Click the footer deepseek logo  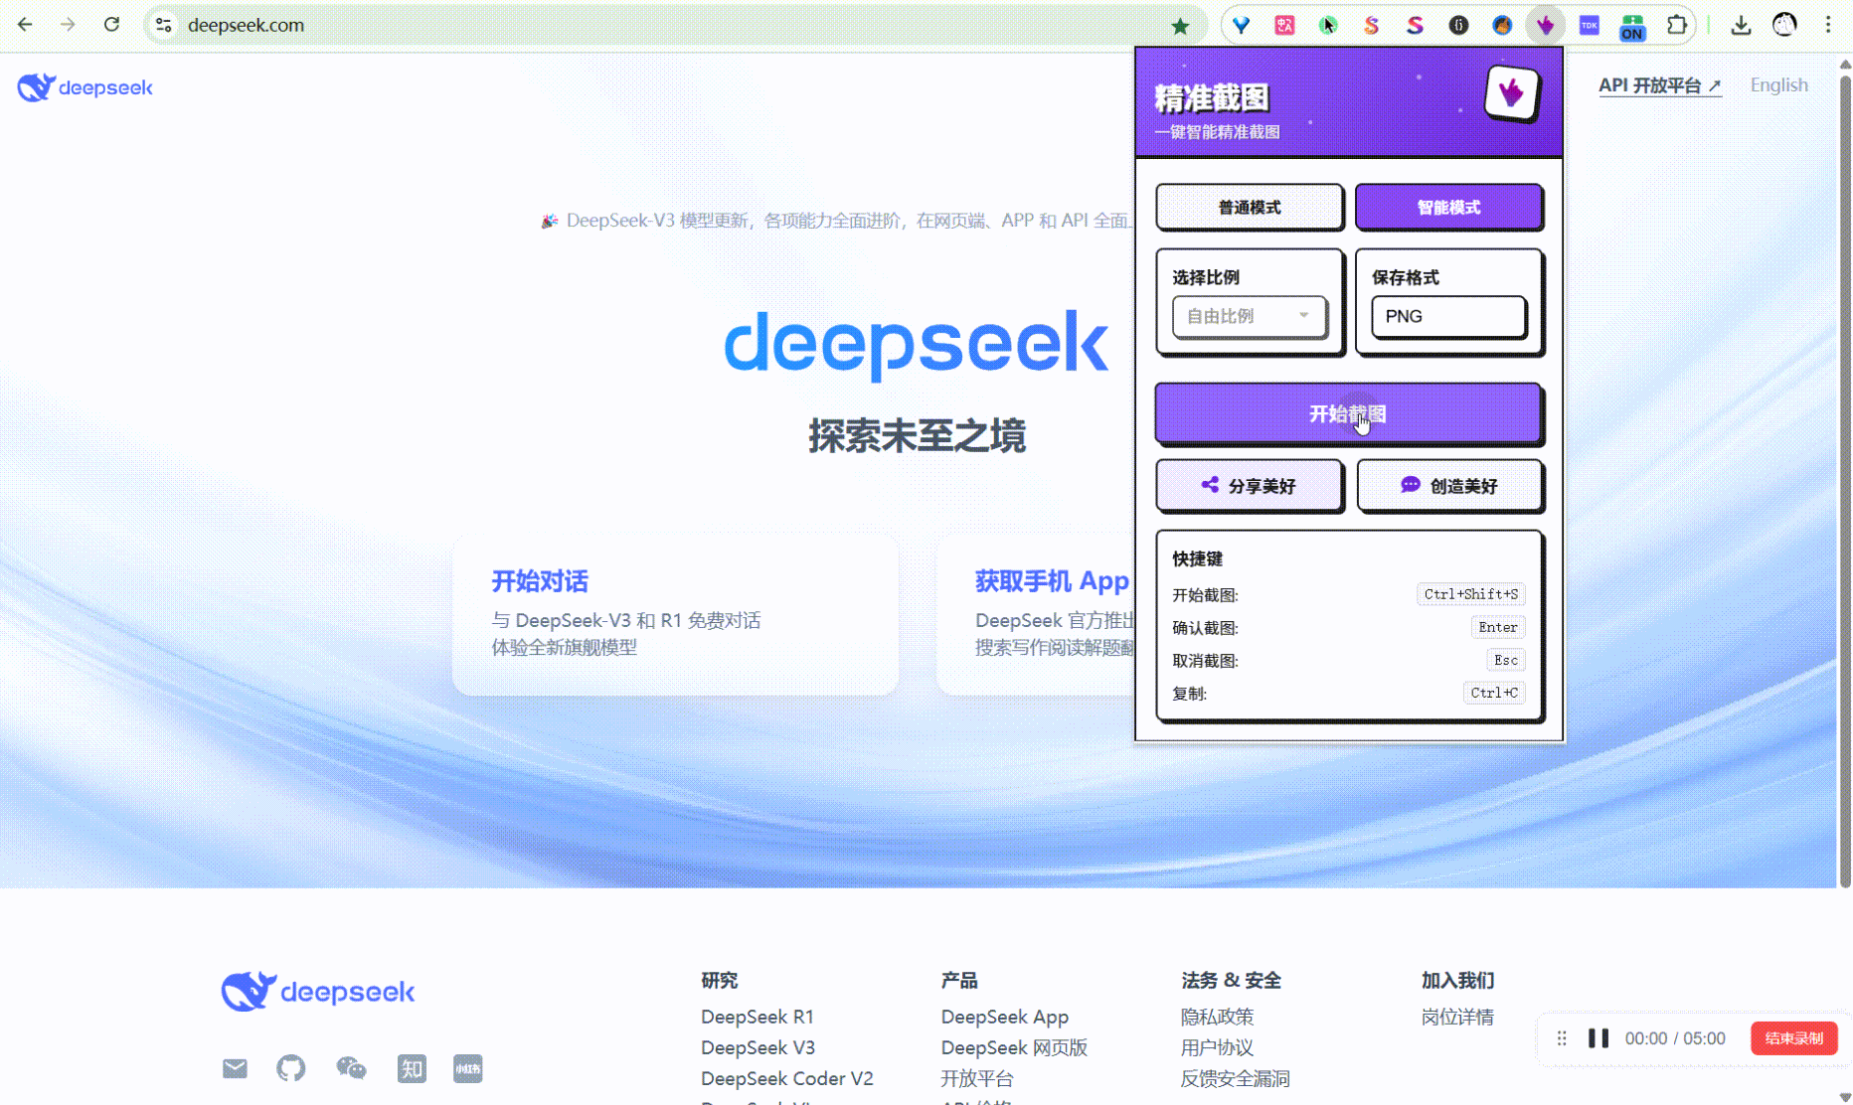tap(318, 992)
